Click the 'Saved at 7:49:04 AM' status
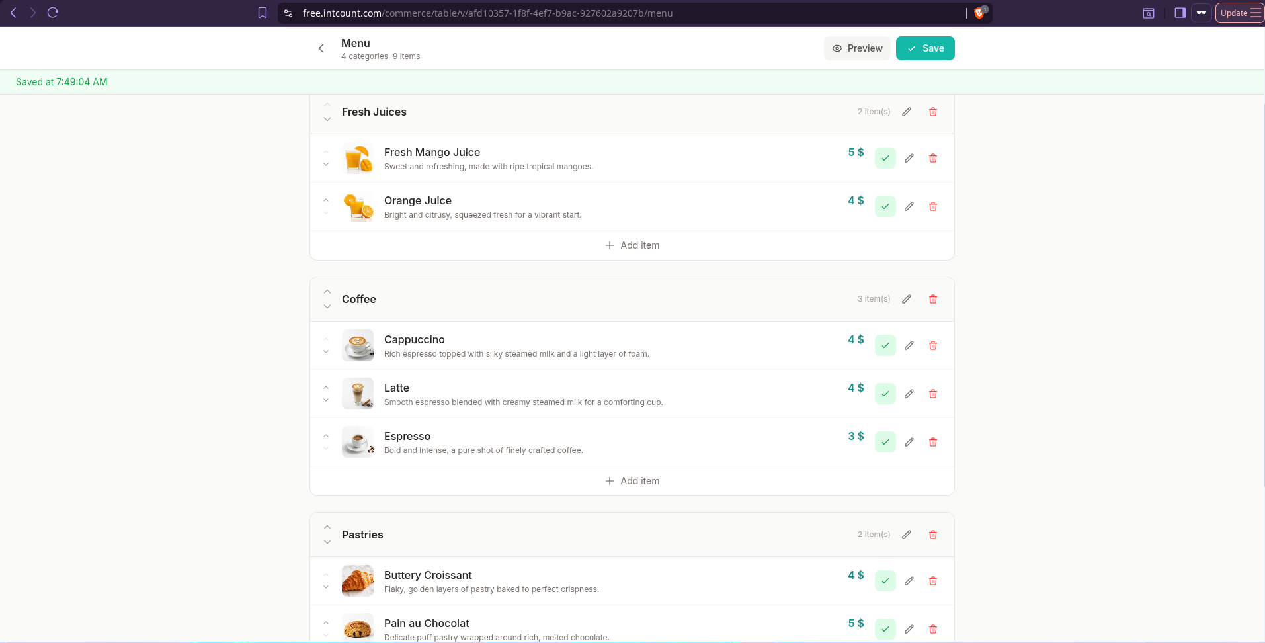Screen dimensions: 1265x643 [x=61, y=82]
